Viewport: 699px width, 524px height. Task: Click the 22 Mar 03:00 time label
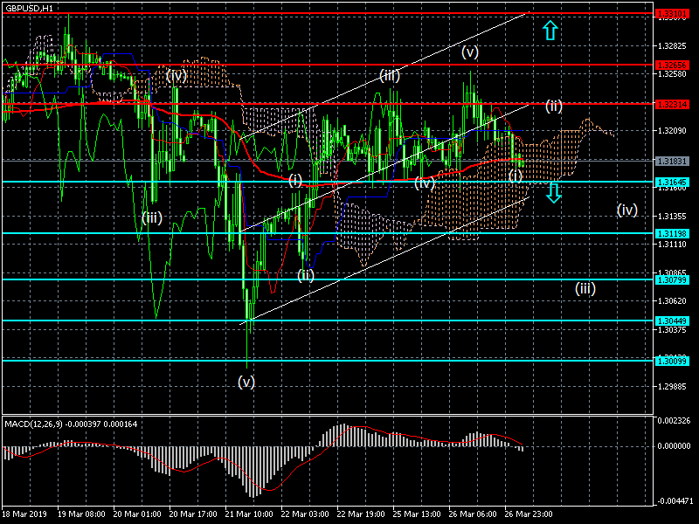[x=305, y=514]
